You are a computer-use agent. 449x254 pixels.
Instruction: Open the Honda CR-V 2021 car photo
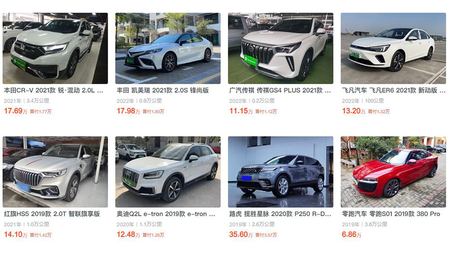55,48
